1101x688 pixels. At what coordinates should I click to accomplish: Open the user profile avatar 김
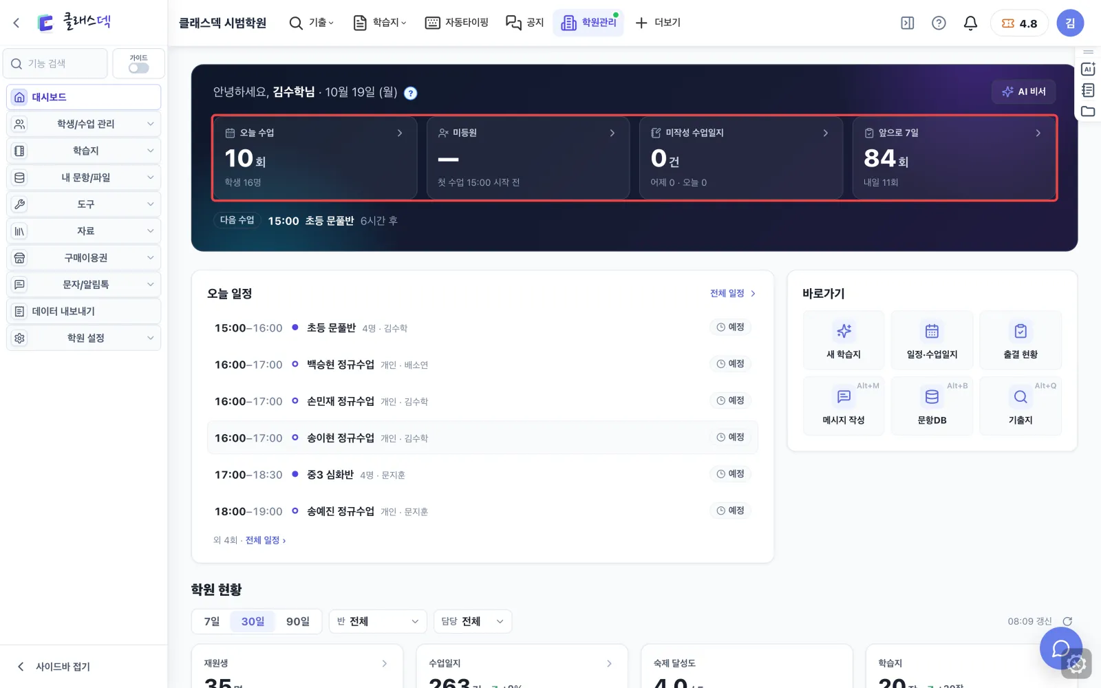[x=1070, y=23]
